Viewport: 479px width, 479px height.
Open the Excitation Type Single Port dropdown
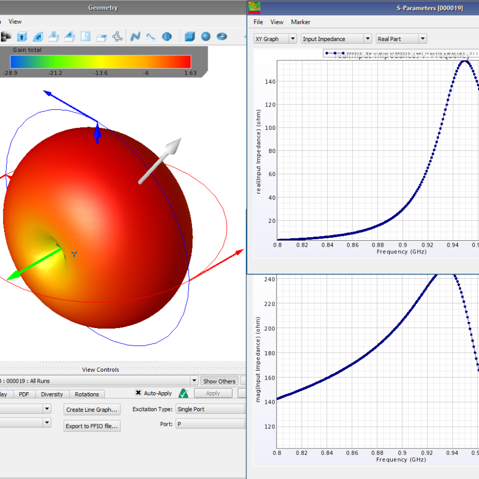[210, 409]
